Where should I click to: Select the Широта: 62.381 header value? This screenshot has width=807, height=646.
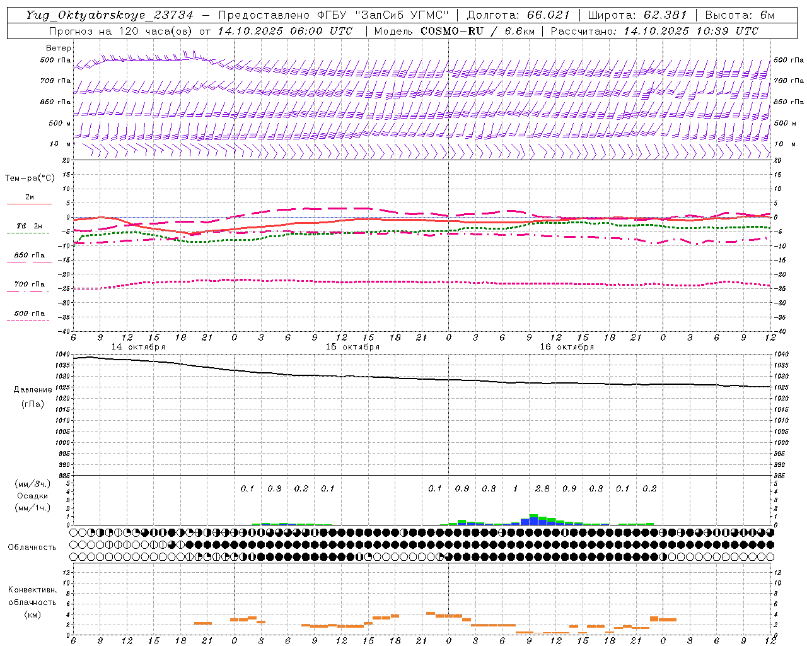click(x=637, y=15)
